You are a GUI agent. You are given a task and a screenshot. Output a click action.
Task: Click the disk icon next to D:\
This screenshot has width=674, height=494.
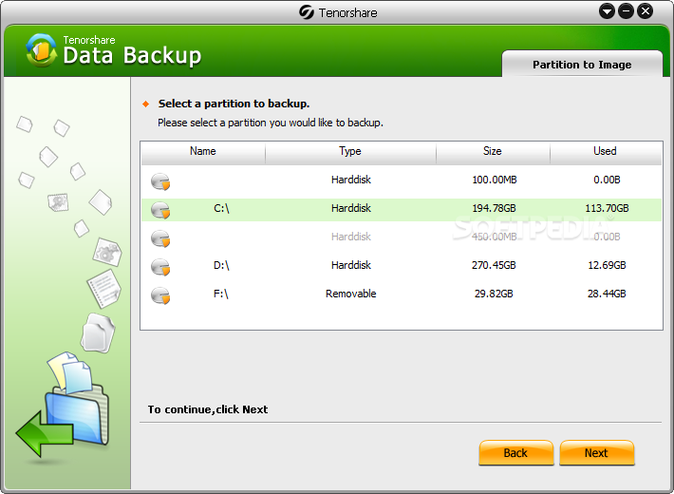point(160,266)
